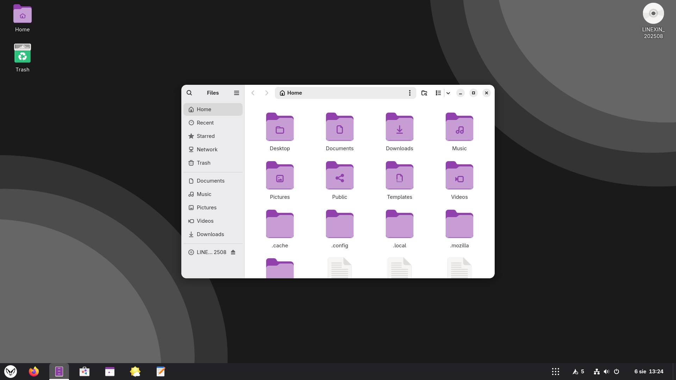Open the clock showing 6 sie 13:24

(649, 372)
